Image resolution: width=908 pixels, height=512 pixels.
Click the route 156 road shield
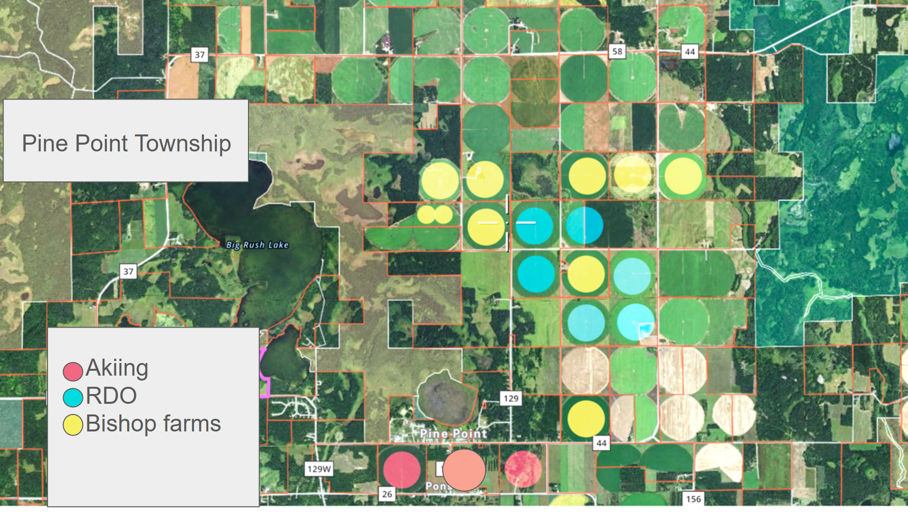point(693,498)
